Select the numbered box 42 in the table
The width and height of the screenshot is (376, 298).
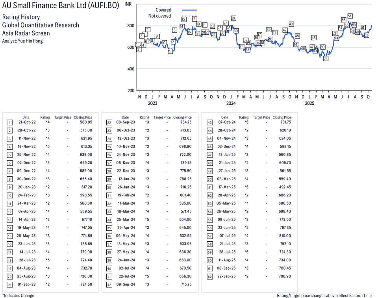[x=109, y=285]
